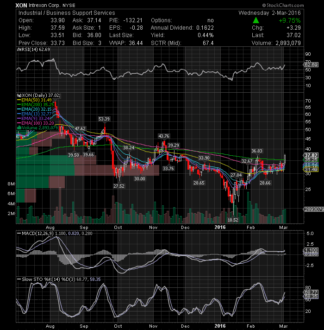
Task: Click the Wednesday 2-Mar-2016 date
Action: pyautogui.click(x=269, y=13)
